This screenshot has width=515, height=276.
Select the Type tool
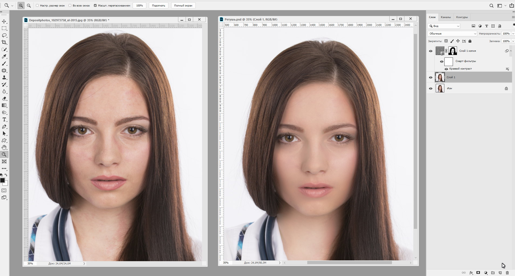click(4, 120)
